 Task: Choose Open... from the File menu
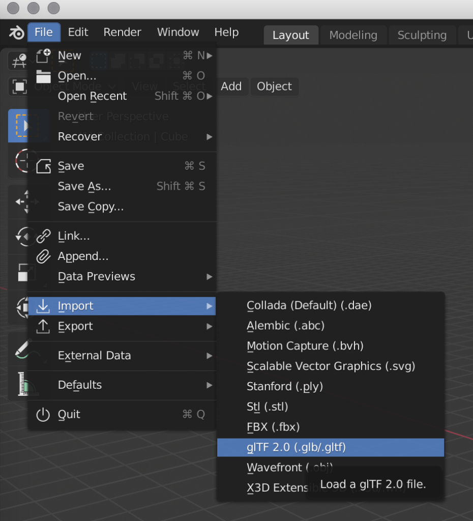pos(122,76)
